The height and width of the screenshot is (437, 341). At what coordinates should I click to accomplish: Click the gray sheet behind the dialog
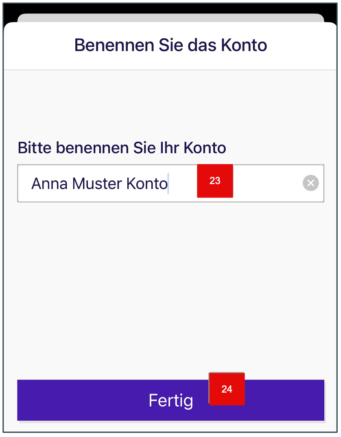(170, 18)
